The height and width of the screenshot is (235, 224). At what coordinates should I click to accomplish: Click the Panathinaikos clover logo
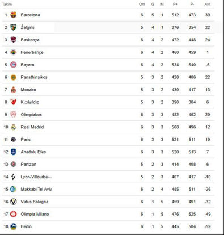tap(13, 77)
